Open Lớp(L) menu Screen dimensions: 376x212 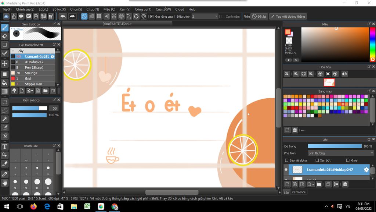pos(43,9)
